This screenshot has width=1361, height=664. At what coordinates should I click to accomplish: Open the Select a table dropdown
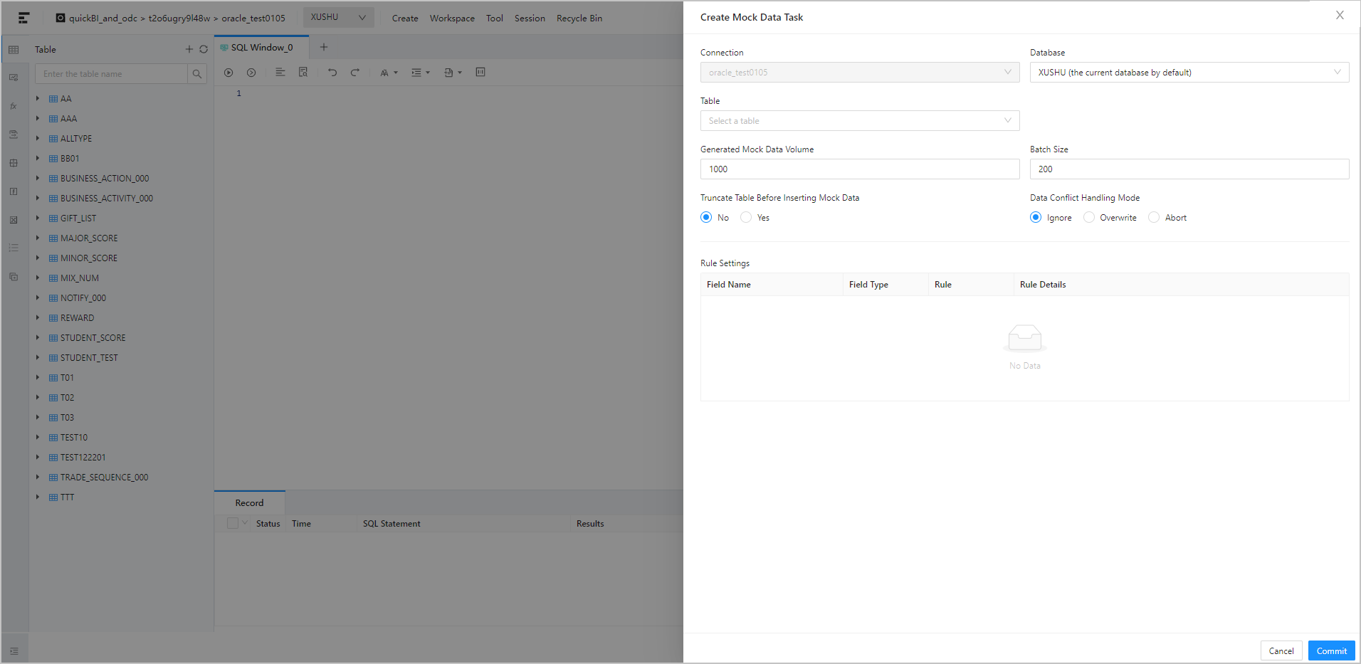860,120
